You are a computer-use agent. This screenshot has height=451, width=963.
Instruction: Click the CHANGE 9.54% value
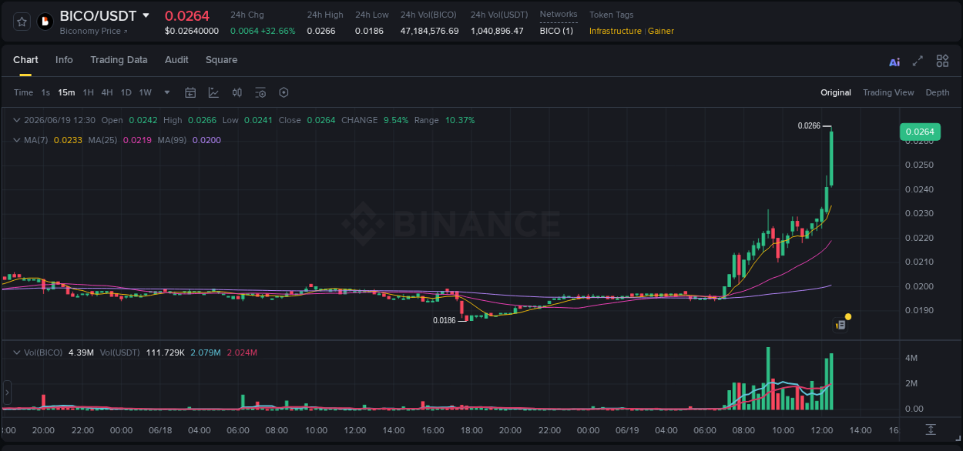click(395, 120)
